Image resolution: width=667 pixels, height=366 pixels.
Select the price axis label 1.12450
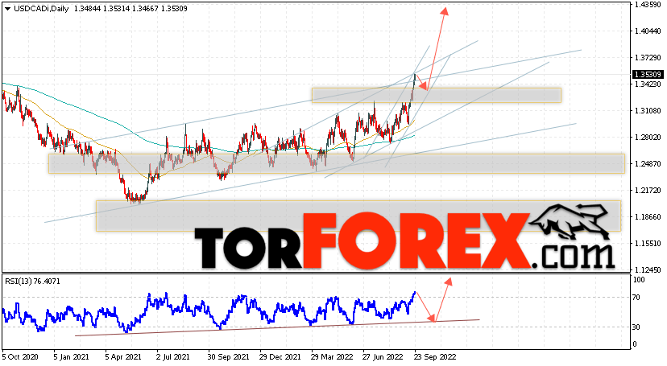click(x=648, y=269)
